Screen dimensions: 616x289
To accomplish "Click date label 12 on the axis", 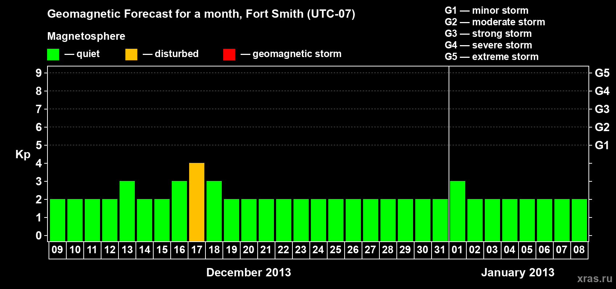I will tap(110, 250).
